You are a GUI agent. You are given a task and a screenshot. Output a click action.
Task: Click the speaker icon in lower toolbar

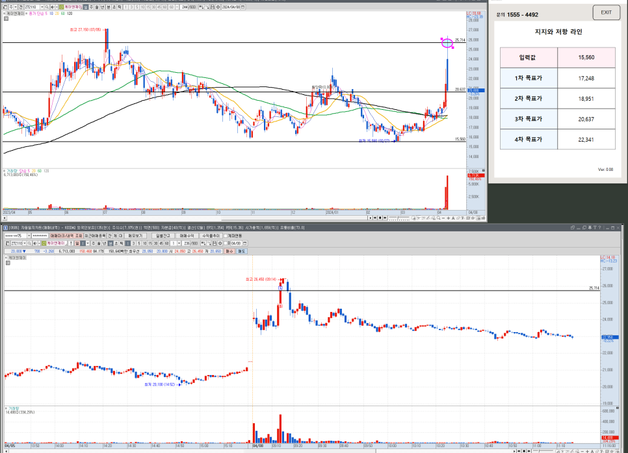[35, 244]
